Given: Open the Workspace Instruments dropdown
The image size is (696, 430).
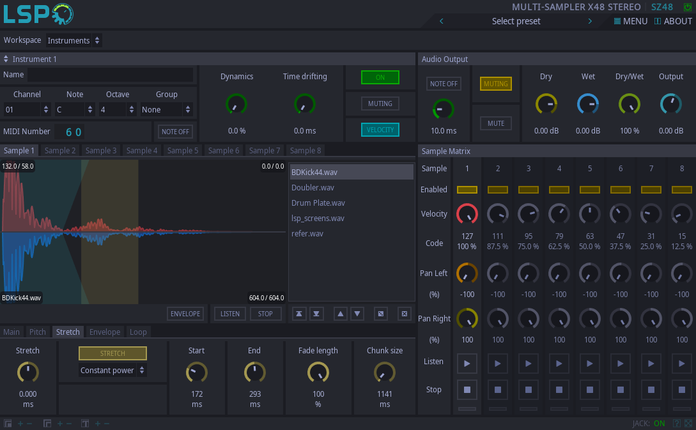Looking at the screenshot, I should 74,40.
